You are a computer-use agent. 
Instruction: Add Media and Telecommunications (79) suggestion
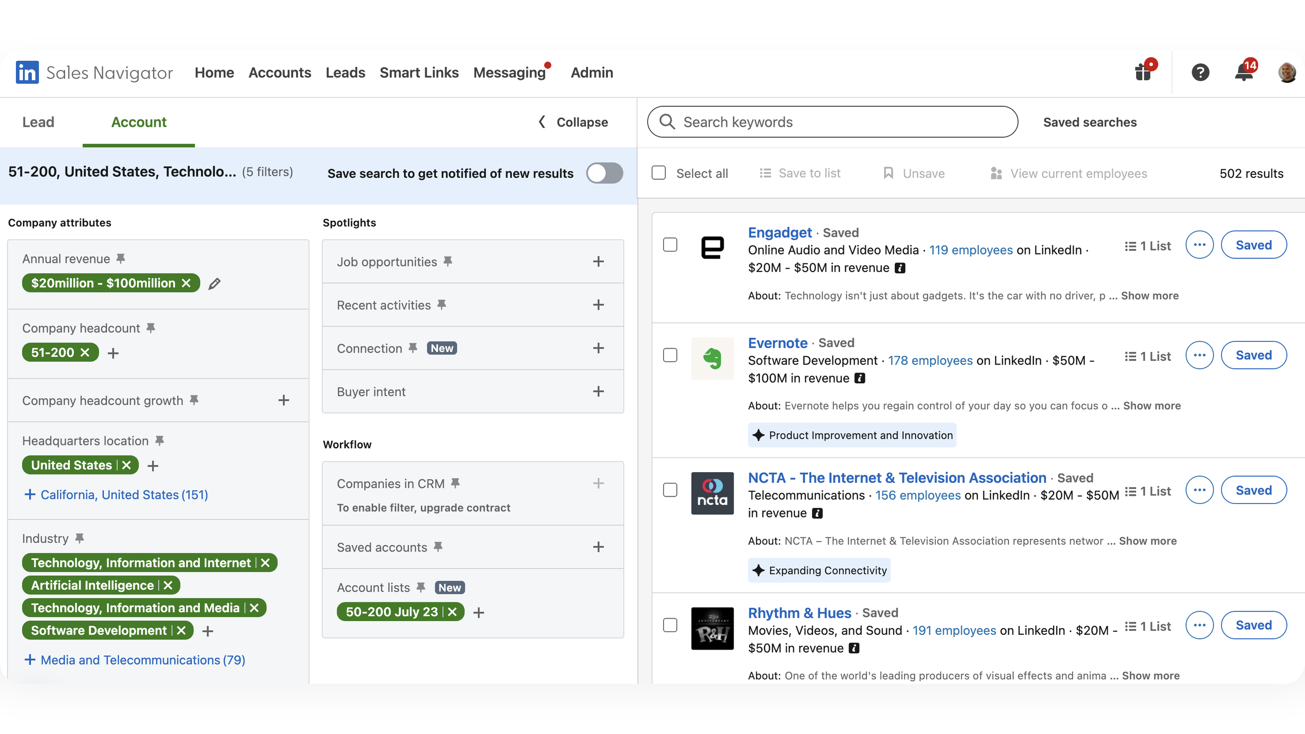click(135, 660)
